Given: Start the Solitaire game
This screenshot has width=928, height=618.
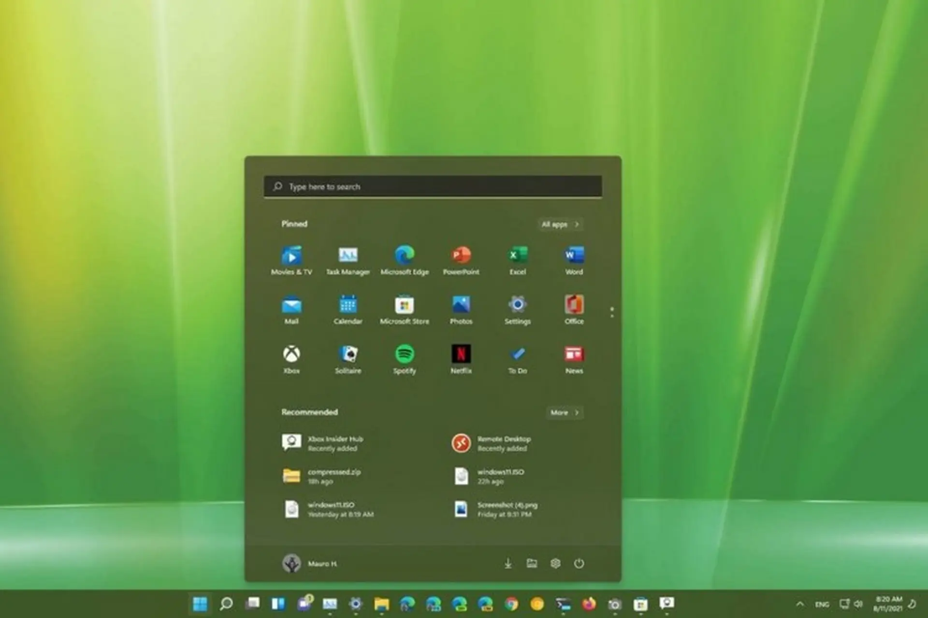Looking at the screenshot, I should click(348, 360).
